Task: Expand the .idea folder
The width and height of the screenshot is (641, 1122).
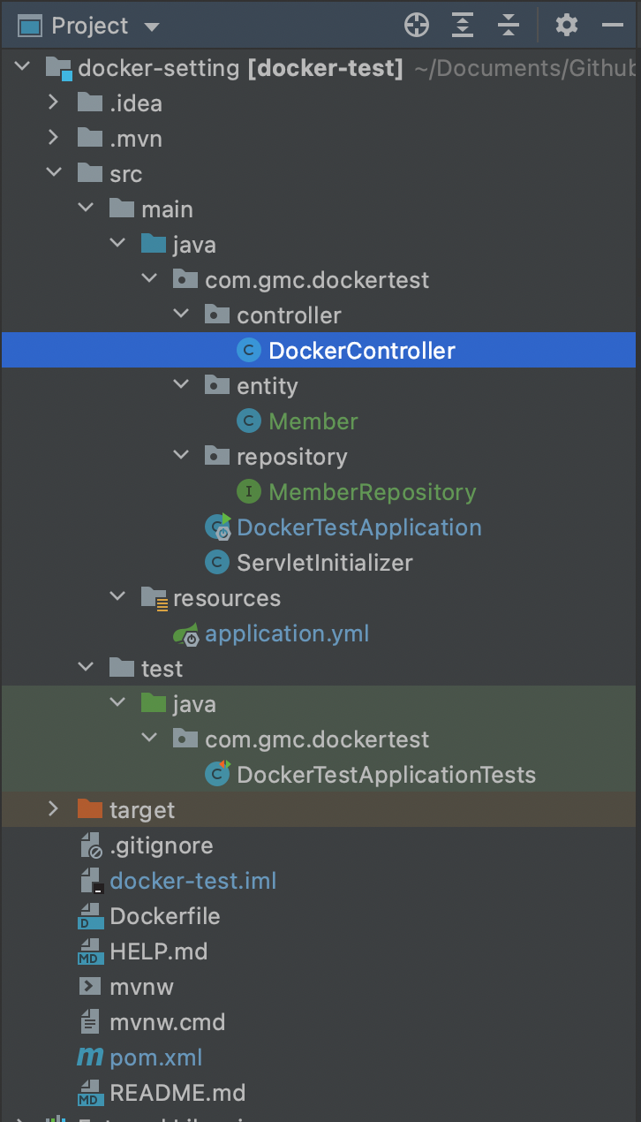Action: click(53, 102)
